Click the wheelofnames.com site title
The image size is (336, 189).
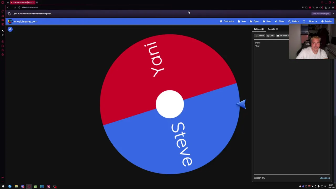point(25,22)
